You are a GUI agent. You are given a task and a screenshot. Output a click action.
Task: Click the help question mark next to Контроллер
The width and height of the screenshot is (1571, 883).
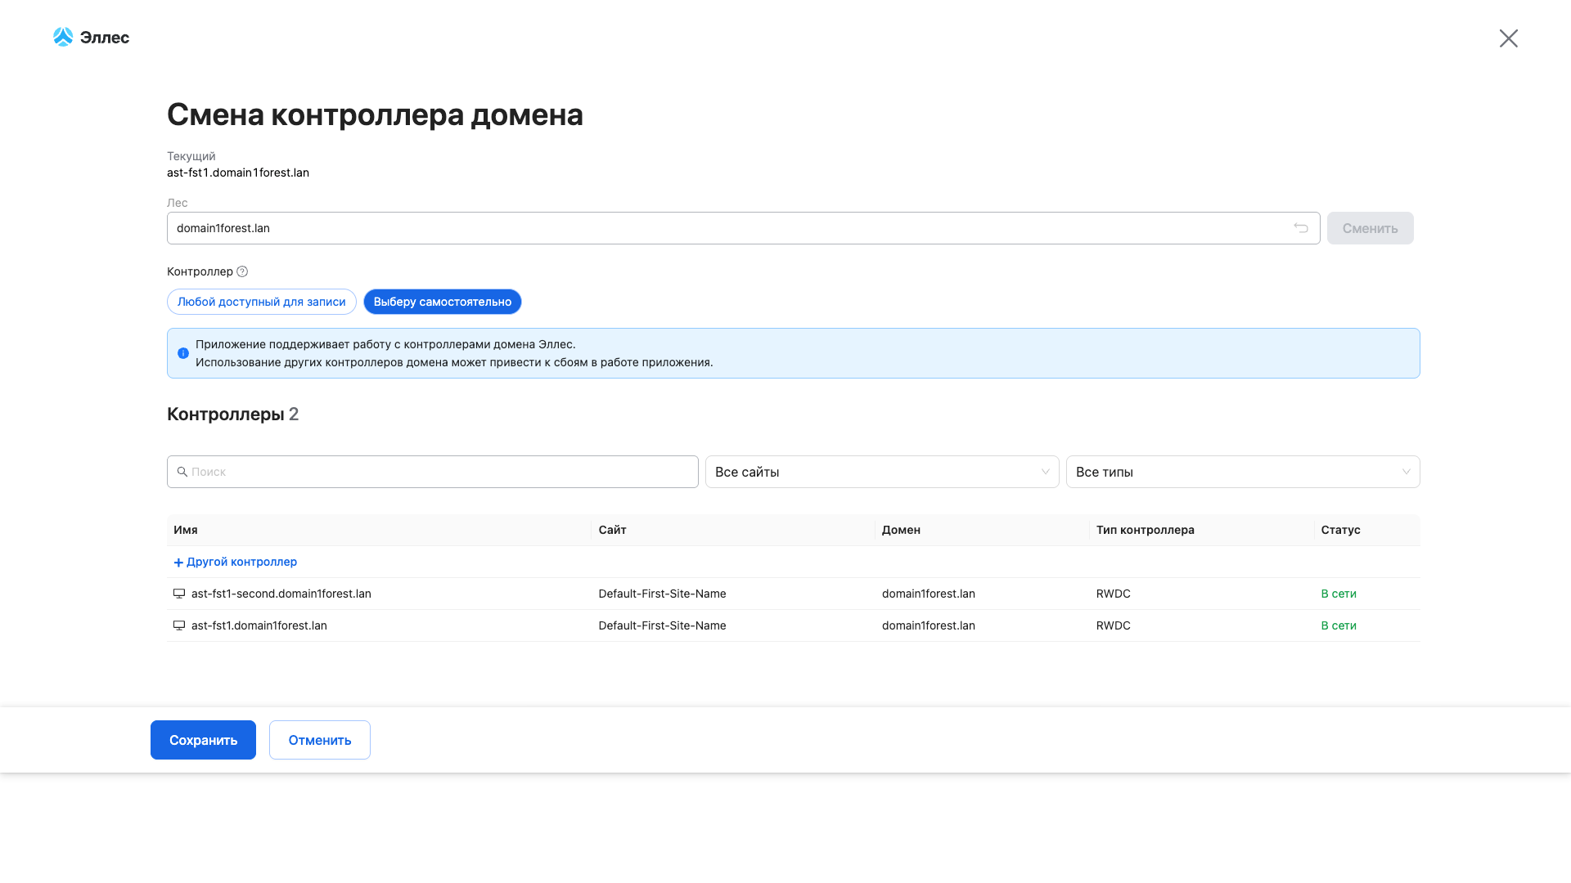click(x=242, y=271)
